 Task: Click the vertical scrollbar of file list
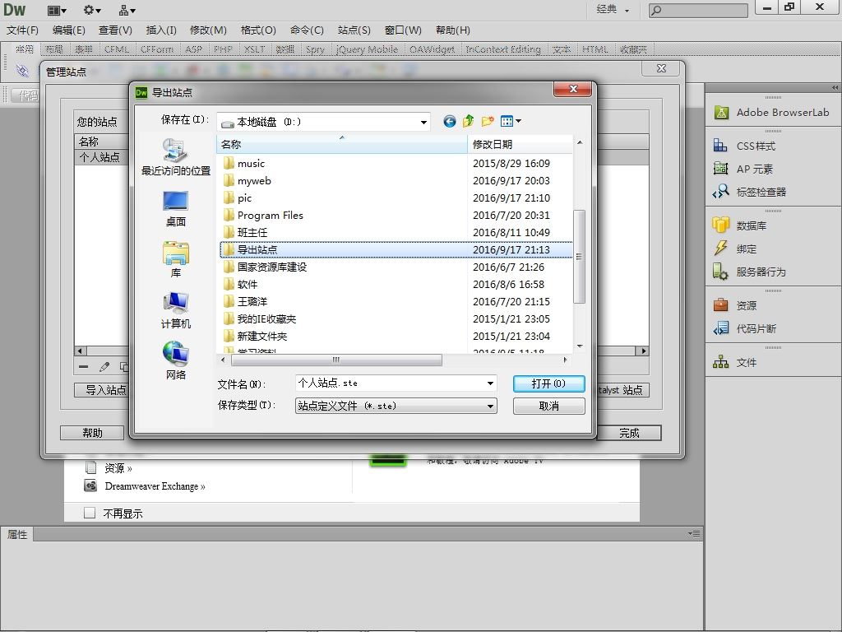click(x=580, y=257)
